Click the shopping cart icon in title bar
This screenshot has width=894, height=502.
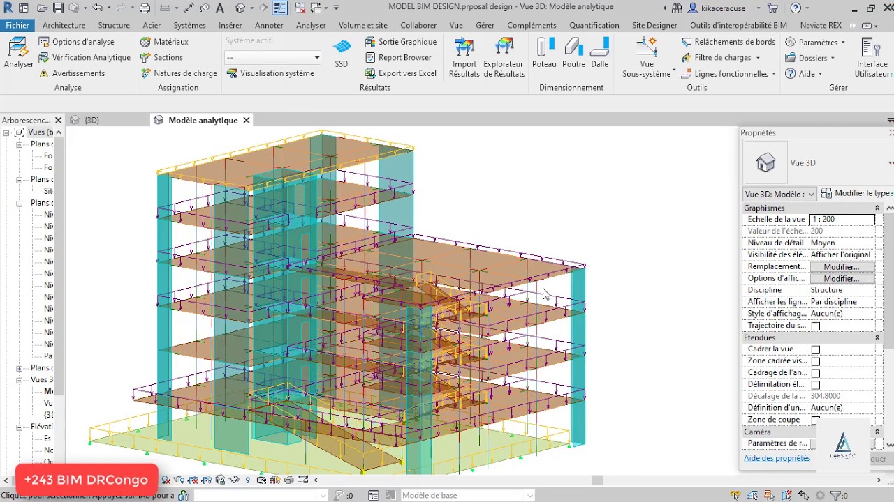(772, 8)
